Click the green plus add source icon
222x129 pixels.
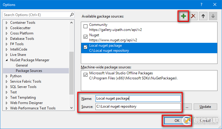tap(183, 16)
